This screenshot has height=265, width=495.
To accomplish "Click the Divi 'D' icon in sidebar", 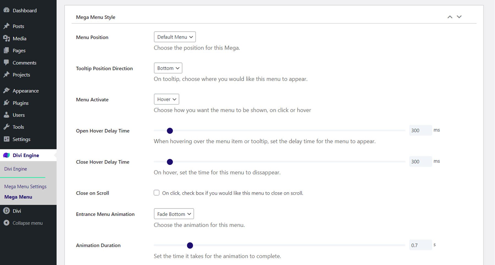I will point(6,211).
